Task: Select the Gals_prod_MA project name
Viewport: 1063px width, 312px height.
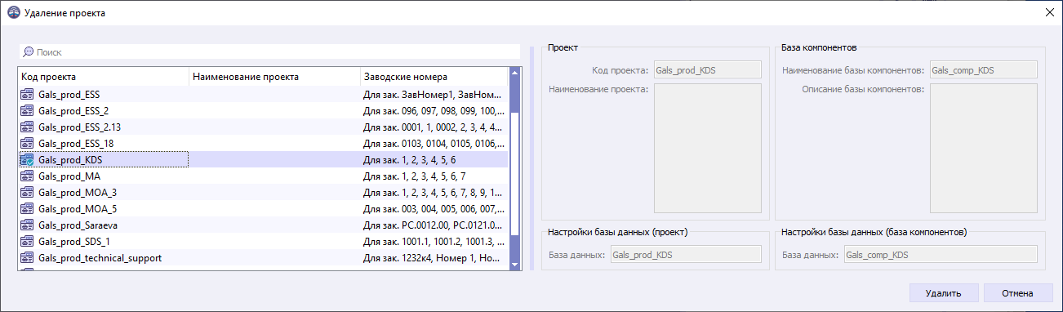Action: 69,176
